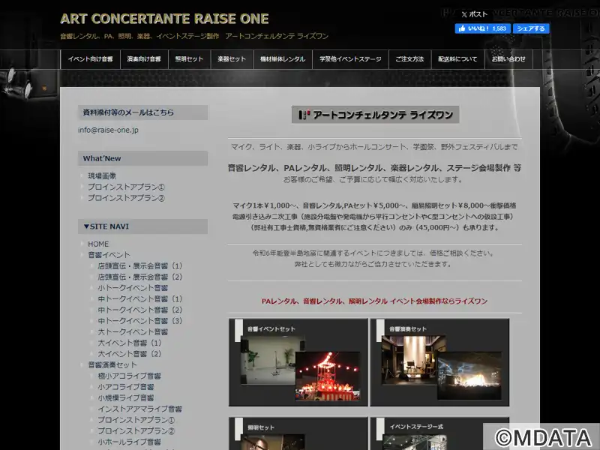Open 照明セット nav menu item
The image size is (600, 450).
coord(189,59)
